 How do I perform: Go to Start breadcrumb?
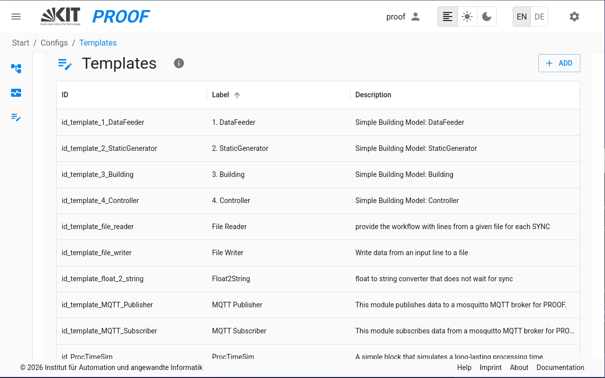click(21, 43)
